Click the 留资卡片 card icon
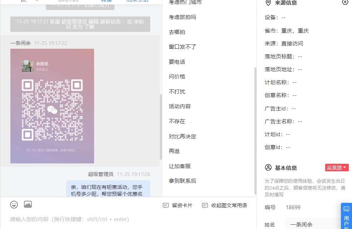 (x=166, y=205)
